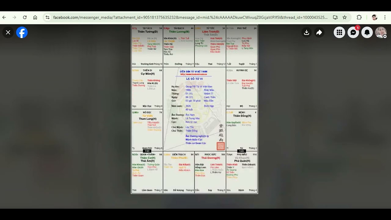391x220 pixels.
Task: Click the black "Tuần" marker
Action: pyautogui.click(x=242, y=151)
